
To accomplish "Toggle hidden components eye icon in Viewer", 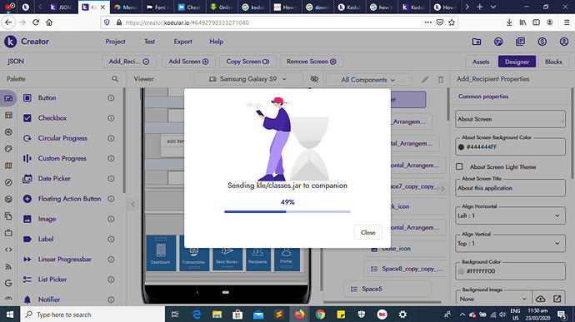I will [x=314, y=79].
